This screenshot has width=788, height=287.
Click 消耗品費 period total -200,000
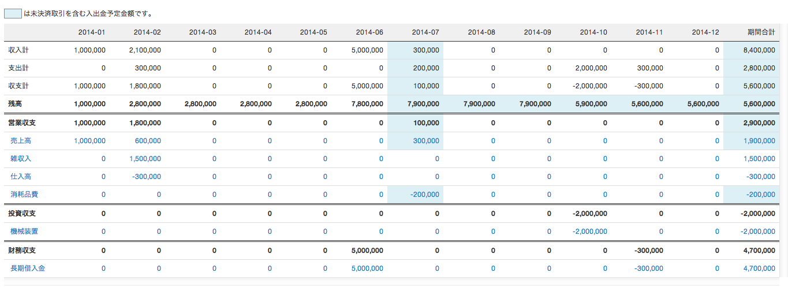(x=761, y=195)
